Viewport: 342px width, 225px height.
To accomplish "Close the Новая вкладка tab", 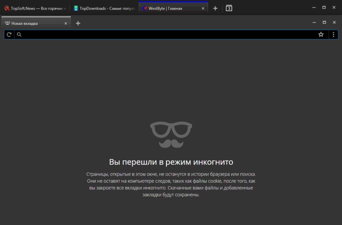I will coord(66,23).
